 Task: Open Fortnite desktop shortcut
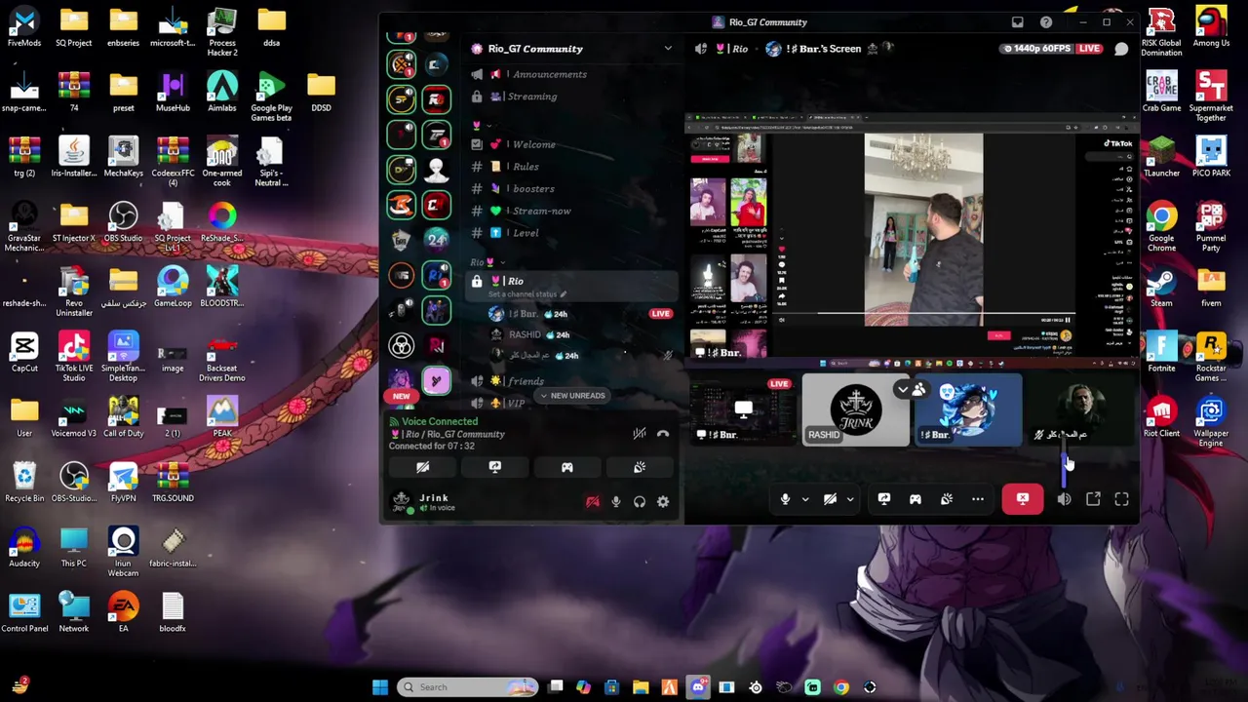1161,353
